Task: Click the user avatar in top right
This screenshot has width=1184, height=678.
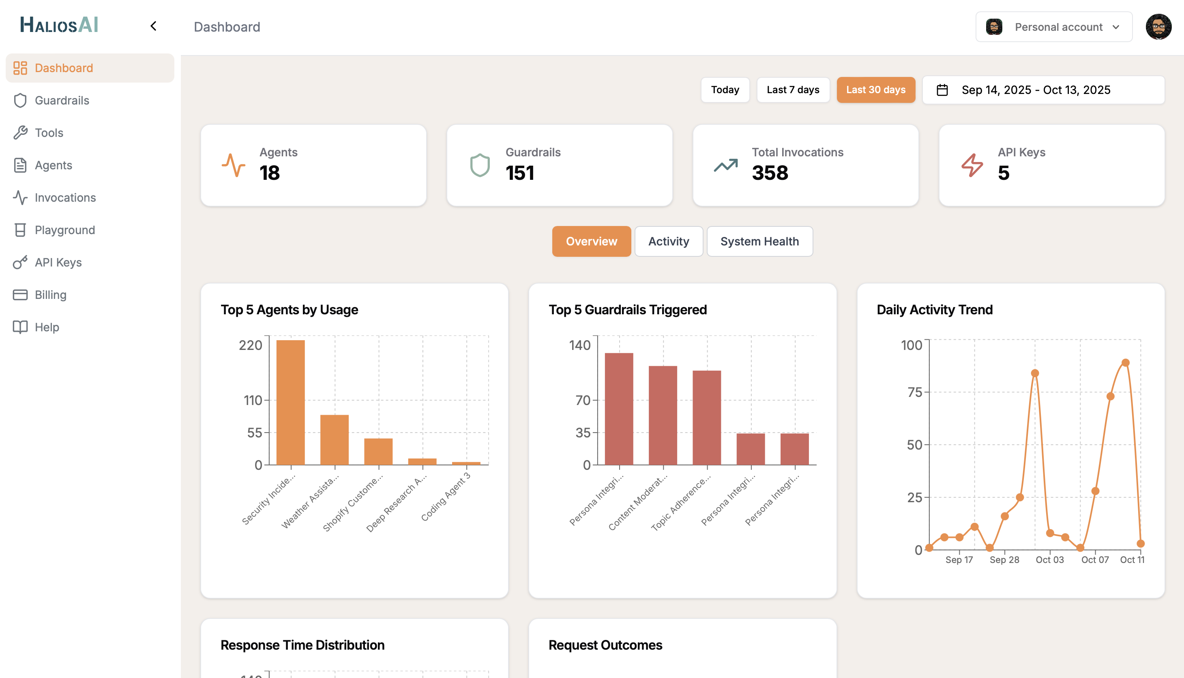Action: click(x=1160, y=27)
